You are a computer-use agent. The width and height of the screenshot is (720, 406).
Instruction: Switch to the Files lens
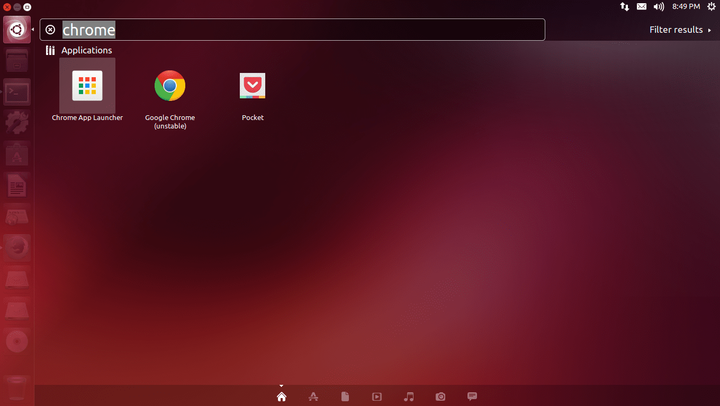(345, 396)
